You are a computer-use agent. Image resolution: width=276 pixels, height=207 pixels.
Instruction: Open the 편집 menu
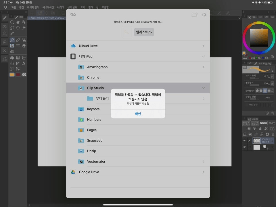coord(22,7)
